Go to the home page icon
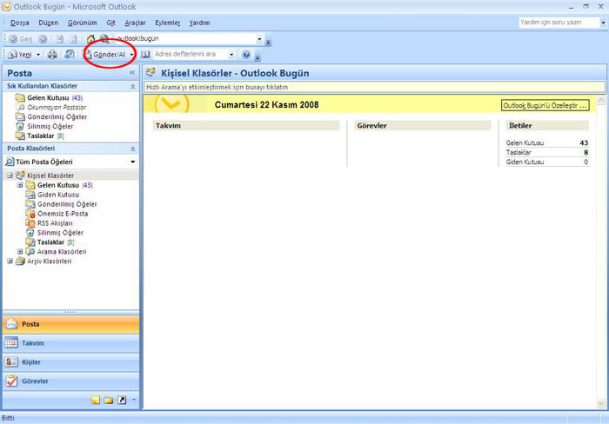609x424 pixels. 90,39
